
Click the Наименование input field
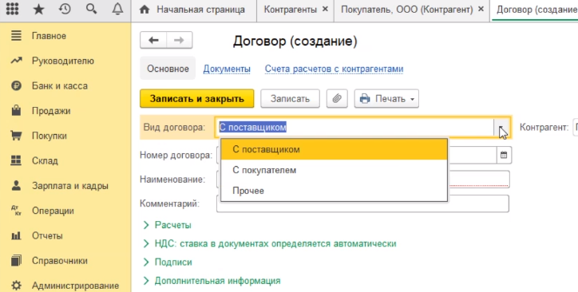[x=362, y=180]
